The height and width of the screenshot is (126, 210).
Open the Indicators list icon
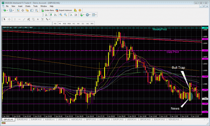click(x=81, y=15)
